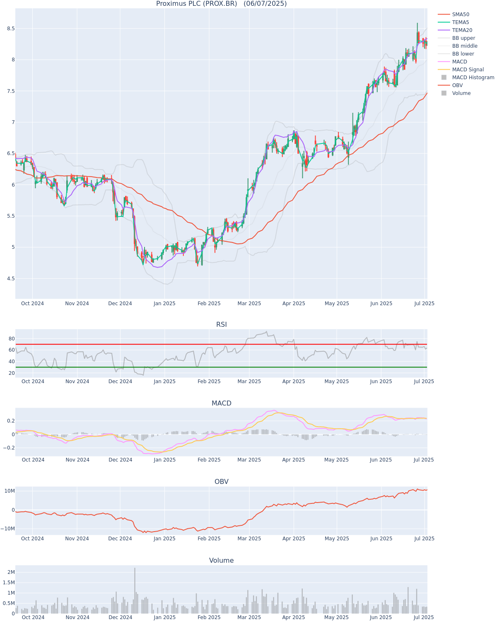Click the 4.5 price axis label
The height and width of the screenshot is (622, 497).
tap(11, 279)
